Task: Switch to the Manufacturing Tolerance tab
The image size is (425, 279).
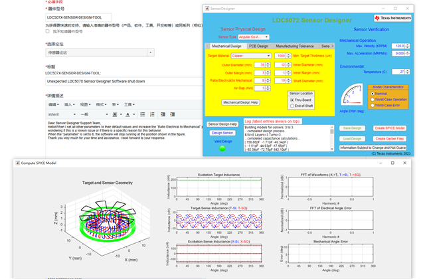Action: click(x=295, y=46)
